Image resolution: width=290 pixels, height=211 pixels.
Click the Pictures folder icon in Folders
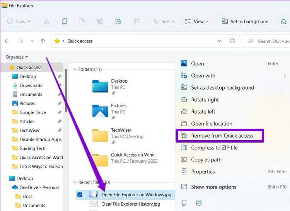(x=100, y=111)
